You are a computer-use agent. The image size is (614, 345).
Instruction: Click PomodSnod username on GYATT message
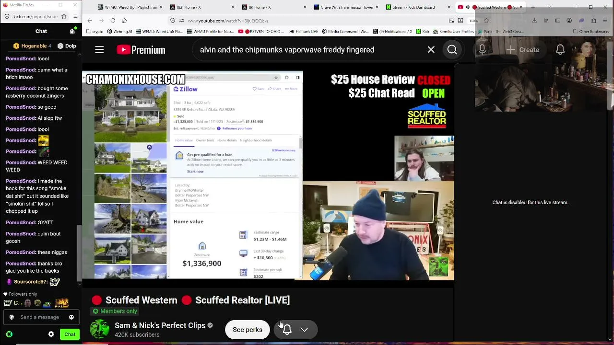point(21,222)
